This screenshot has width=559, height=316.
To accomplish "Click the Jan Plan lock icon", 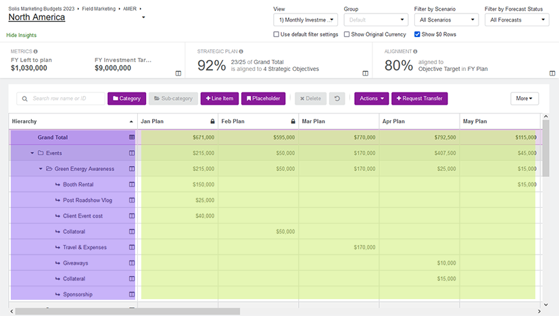I will (x=212, y=122).
